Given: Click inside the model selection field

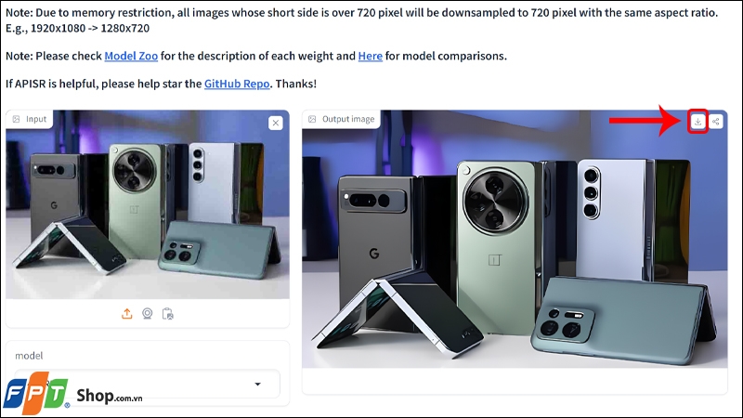Looking at the screenshot, I should click(x=147, y=384).
